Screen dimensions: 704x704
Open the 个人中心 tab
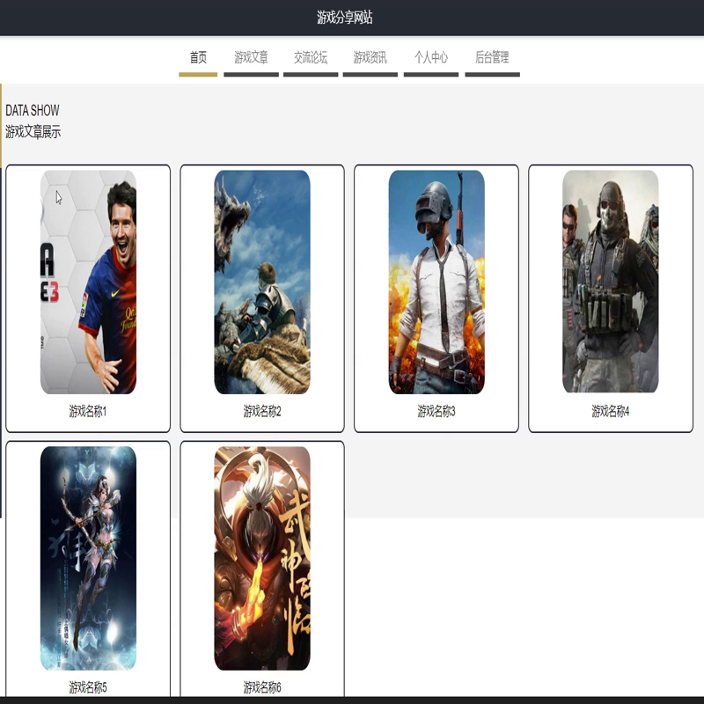click(431, 57)
